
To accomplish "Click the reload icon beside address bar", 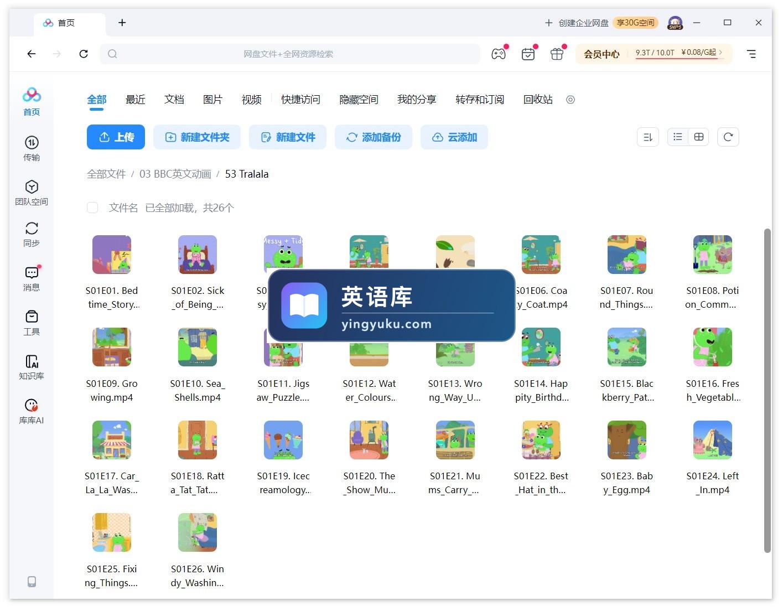I will pos(84,54).
